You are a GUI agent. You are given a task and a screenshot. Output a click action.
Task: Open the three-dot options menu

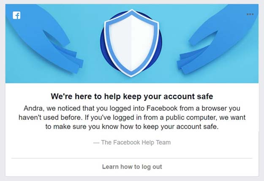point(250,14)
